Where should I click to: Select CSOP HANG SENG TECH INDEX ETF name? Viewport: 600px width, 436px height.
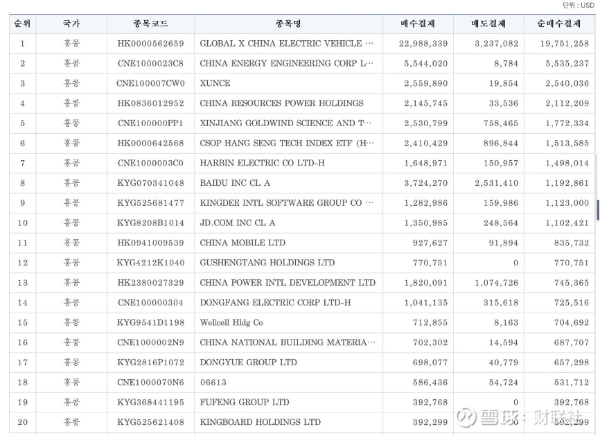287,143
